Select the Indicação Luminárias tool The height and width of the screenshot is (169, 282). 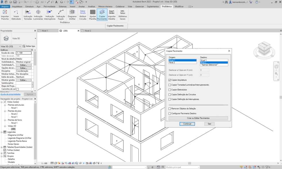(39, 15)
